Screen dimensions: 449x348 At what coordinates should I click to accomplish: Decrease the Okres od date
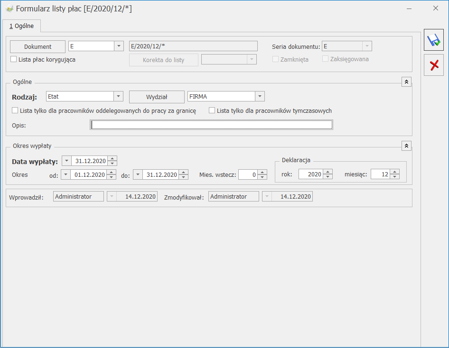click(112, 177)
